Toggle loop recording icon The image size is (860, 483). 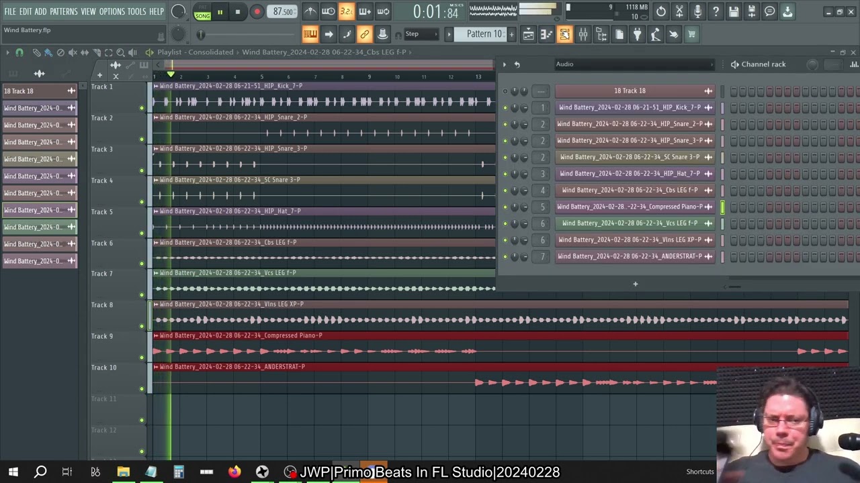[383, 11]
